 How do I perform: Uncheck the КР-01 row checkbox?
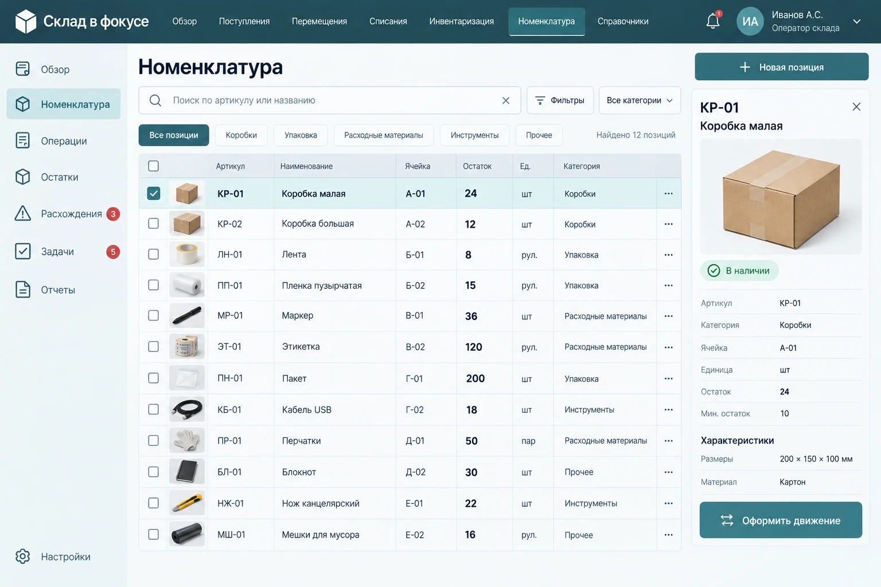(x=154, y=193)
